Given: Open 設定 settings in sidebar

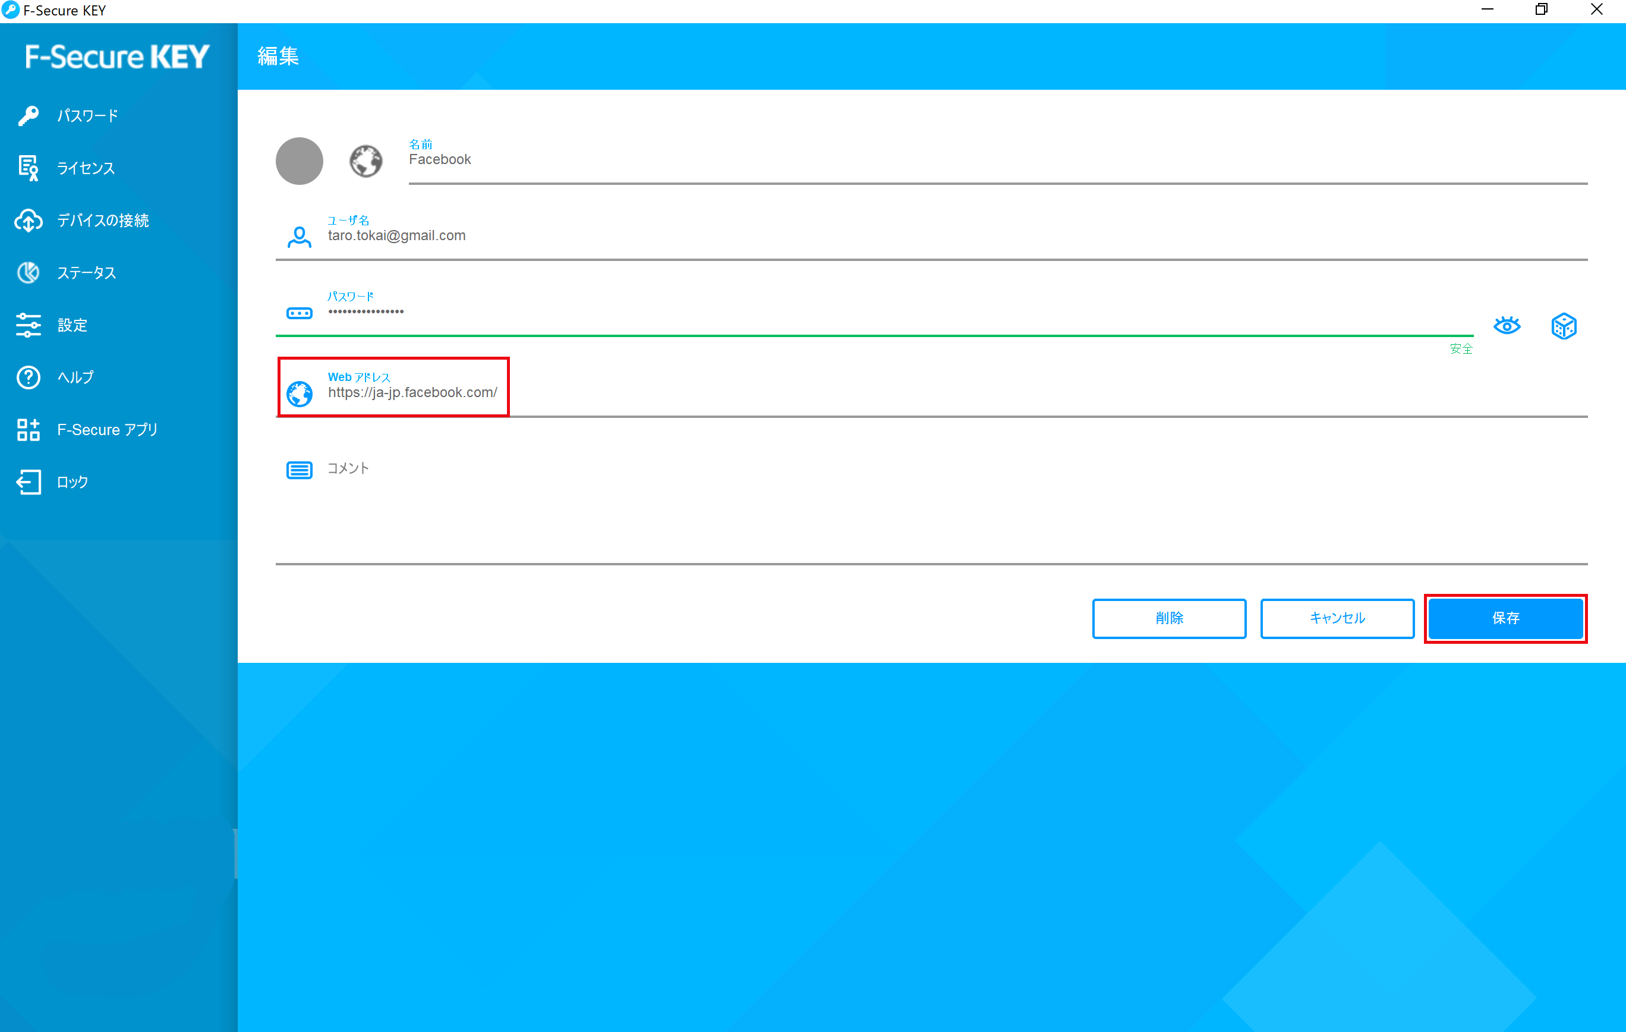Looking at the screenshot, I should [x=118, y=325].
